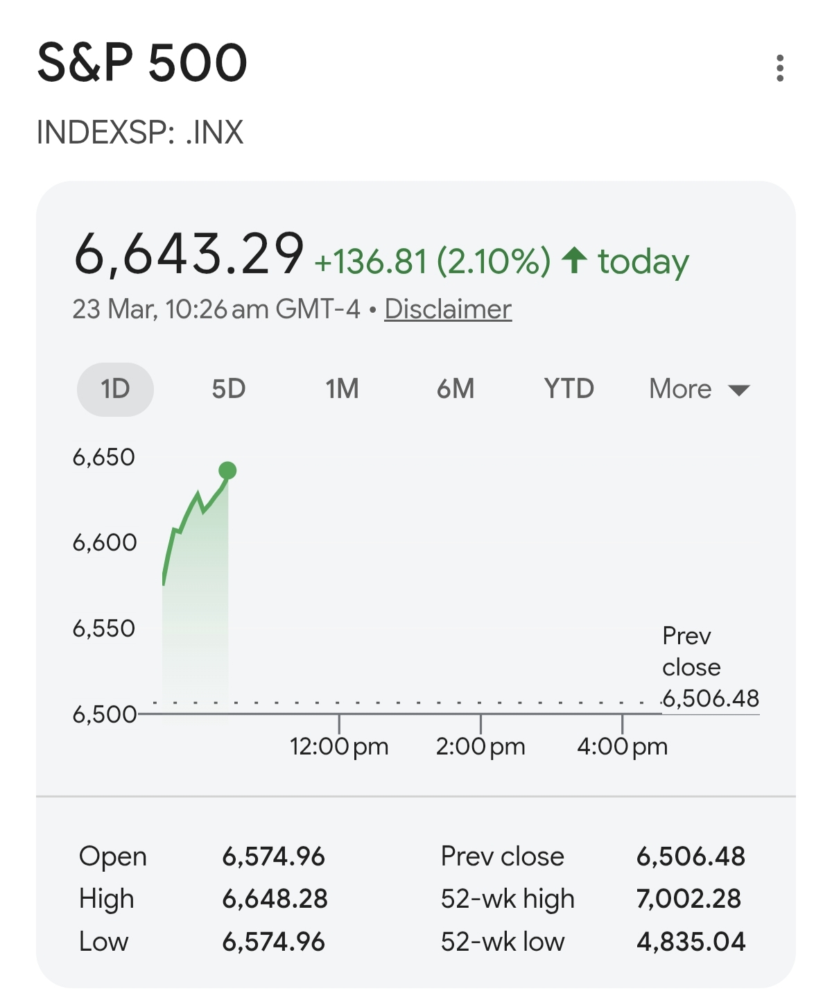Switch to the 1M chart range
Screen dimensions: 832x998
343,389
